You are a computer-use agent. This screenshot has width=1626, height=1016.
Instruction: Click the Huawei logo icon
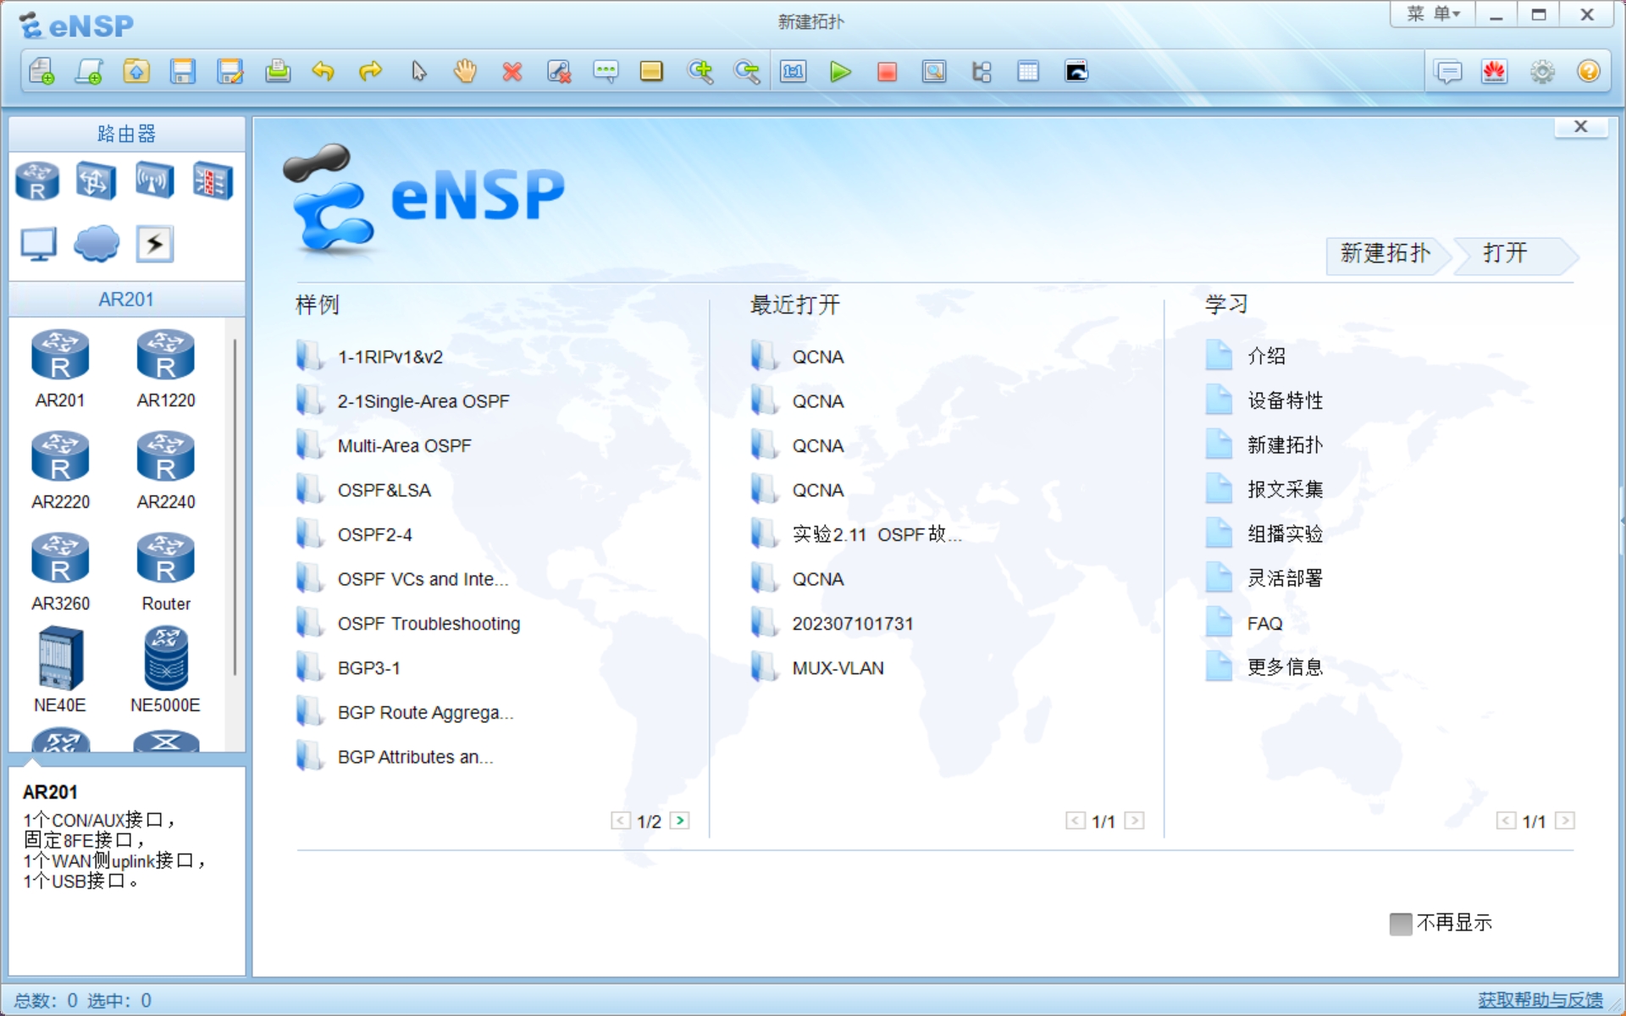point(1495,72)
